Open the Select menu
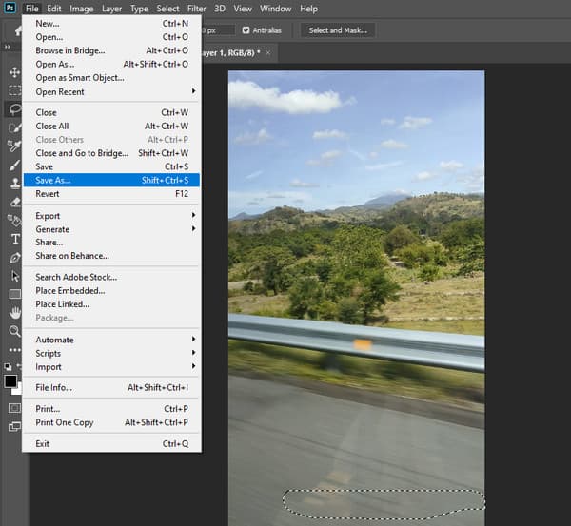571x526 pixels. [x=167, y=9]
